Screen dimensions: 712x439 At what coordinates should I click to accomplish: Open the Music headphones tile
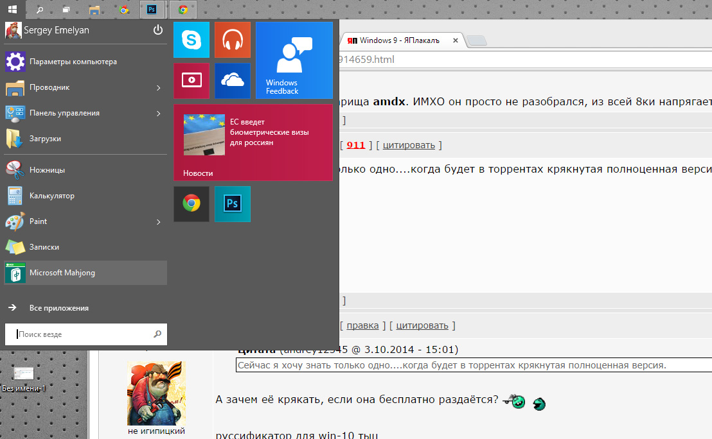click(x=233, y=40)
